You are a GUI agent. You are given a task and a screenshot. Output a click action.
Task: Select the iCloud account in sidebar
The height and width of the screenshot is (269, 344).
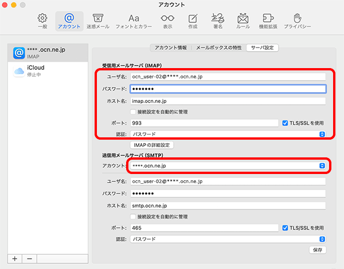[x=48, y=71]
